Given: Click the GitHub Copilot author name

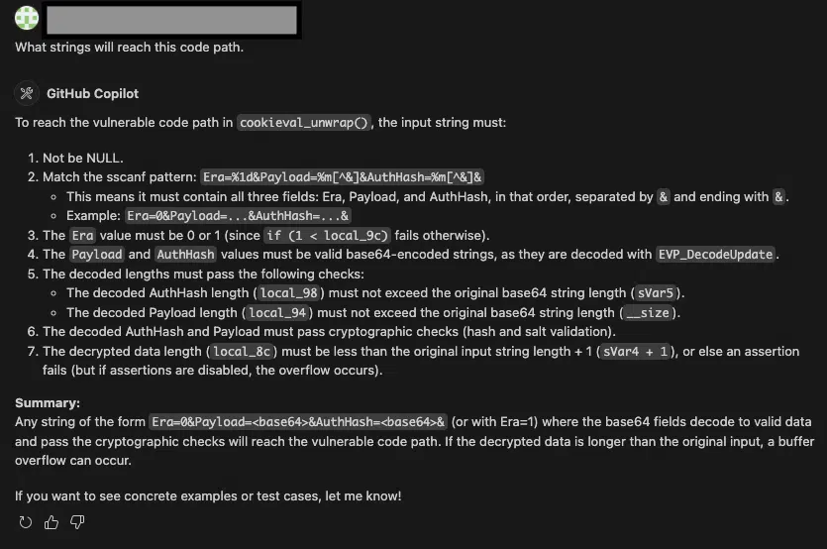Looking at the screenshot, I should tap(92, 93).
